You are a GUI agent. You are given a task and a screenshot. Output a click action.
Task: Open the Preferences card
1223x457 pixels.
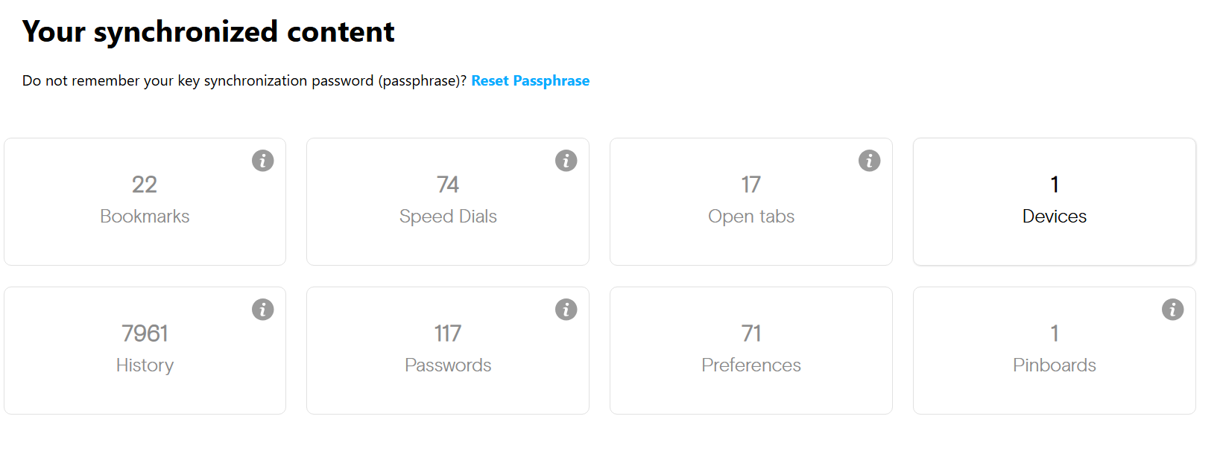tap(750, 351)
